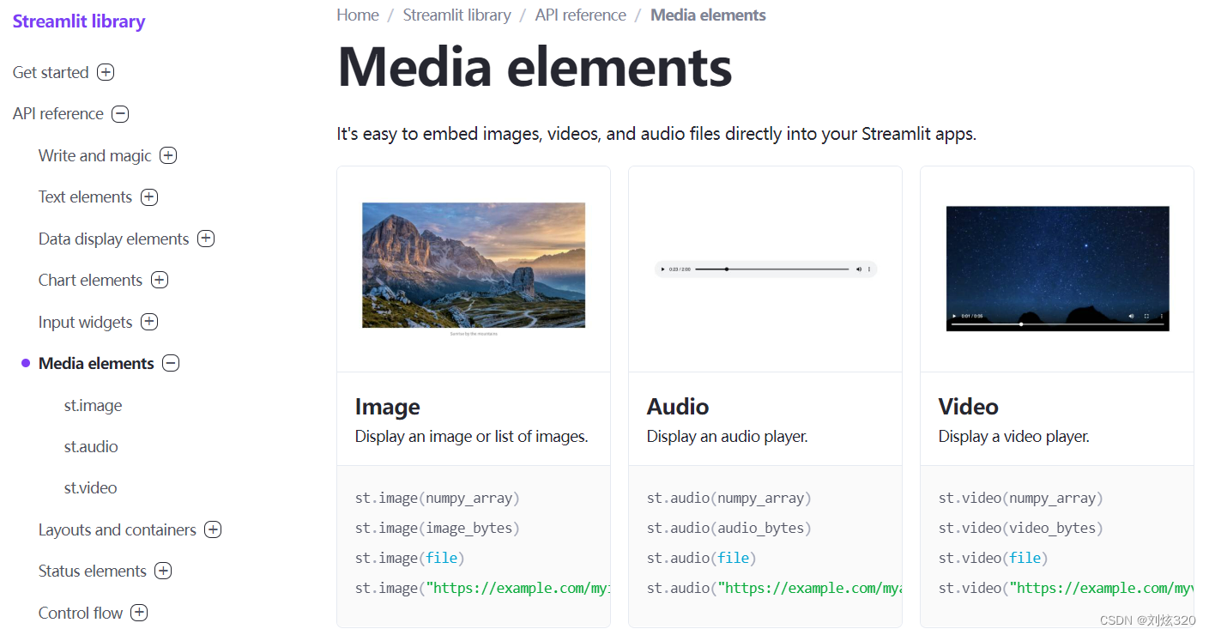Collapse the API reference section

pos(120,113)
